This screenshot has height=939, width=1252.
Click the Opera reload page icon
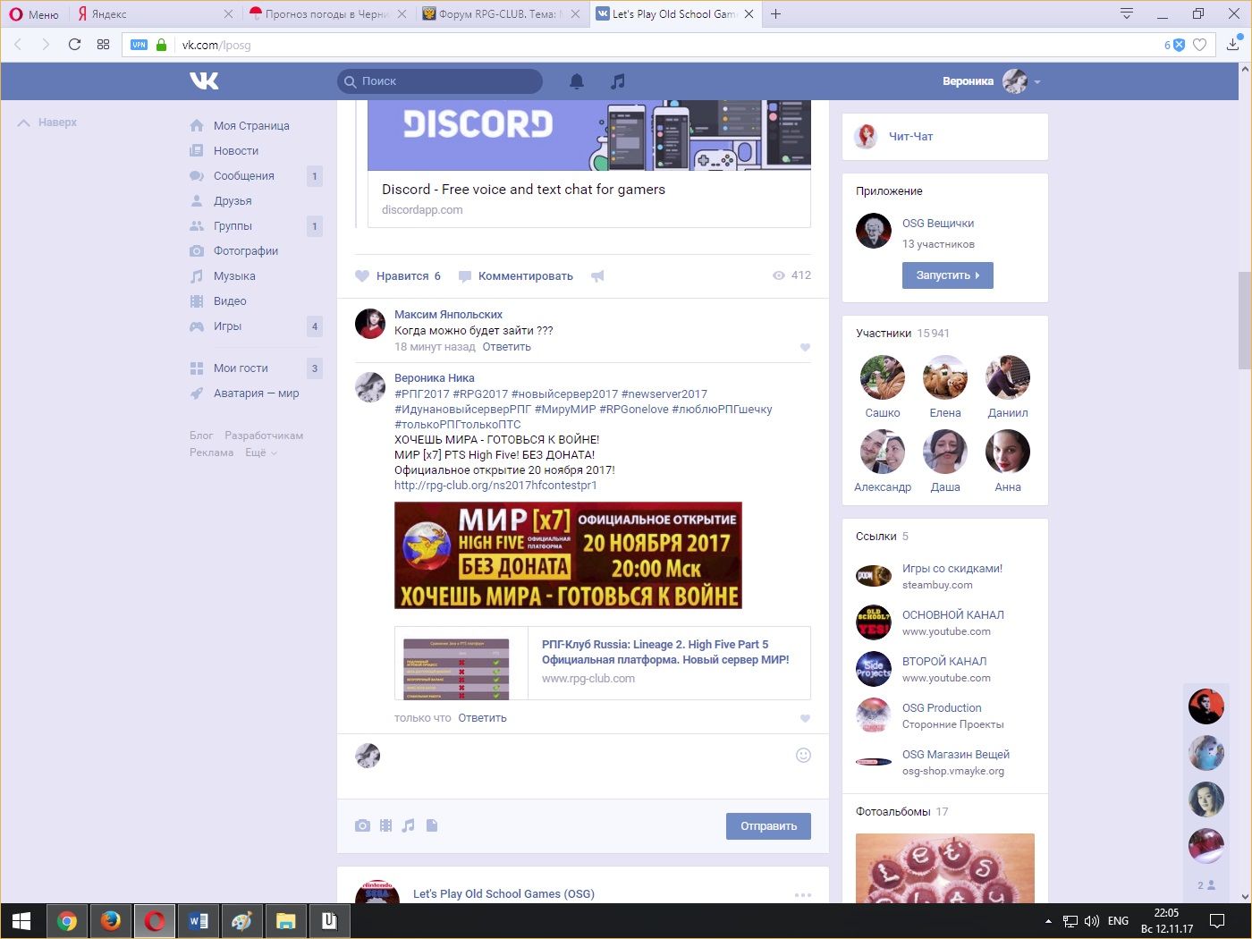pos(74,44)
